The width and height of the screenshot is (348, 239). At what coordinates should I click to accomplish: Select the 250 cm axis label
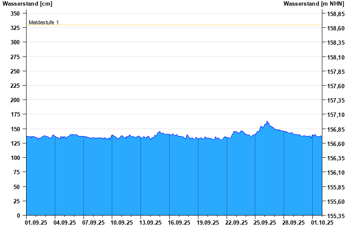tap(15, 71)
